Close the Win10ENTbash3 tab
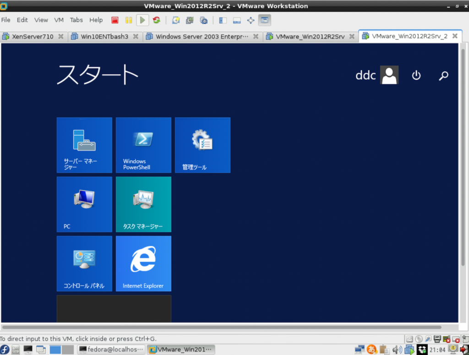 click(x=136, y=36)
